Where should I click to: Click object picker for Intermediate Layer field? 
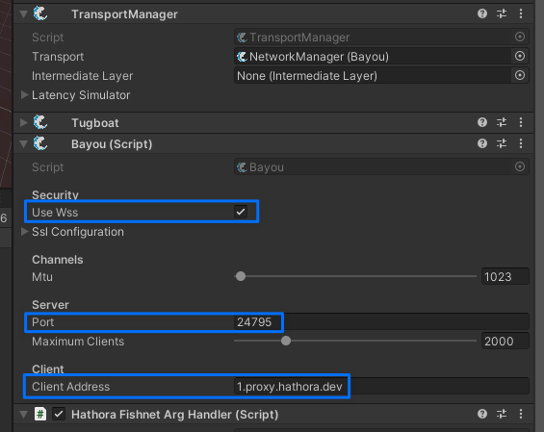coord(519,75)
